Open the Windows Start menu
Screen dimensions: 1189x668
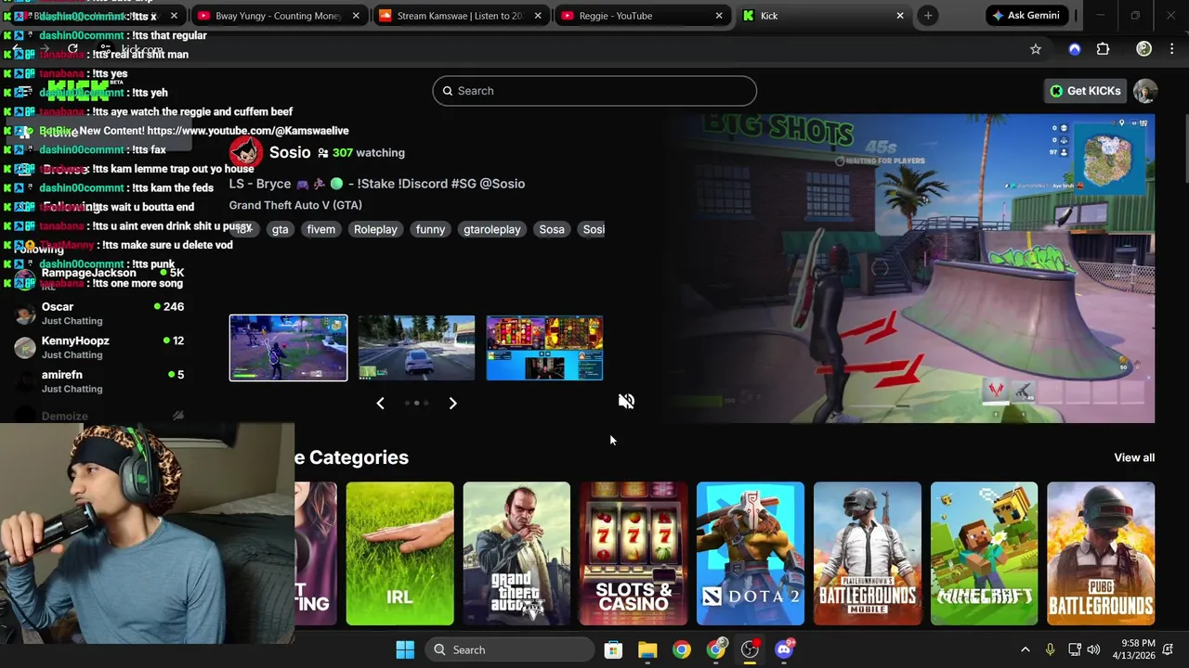[x=405, y=650]
